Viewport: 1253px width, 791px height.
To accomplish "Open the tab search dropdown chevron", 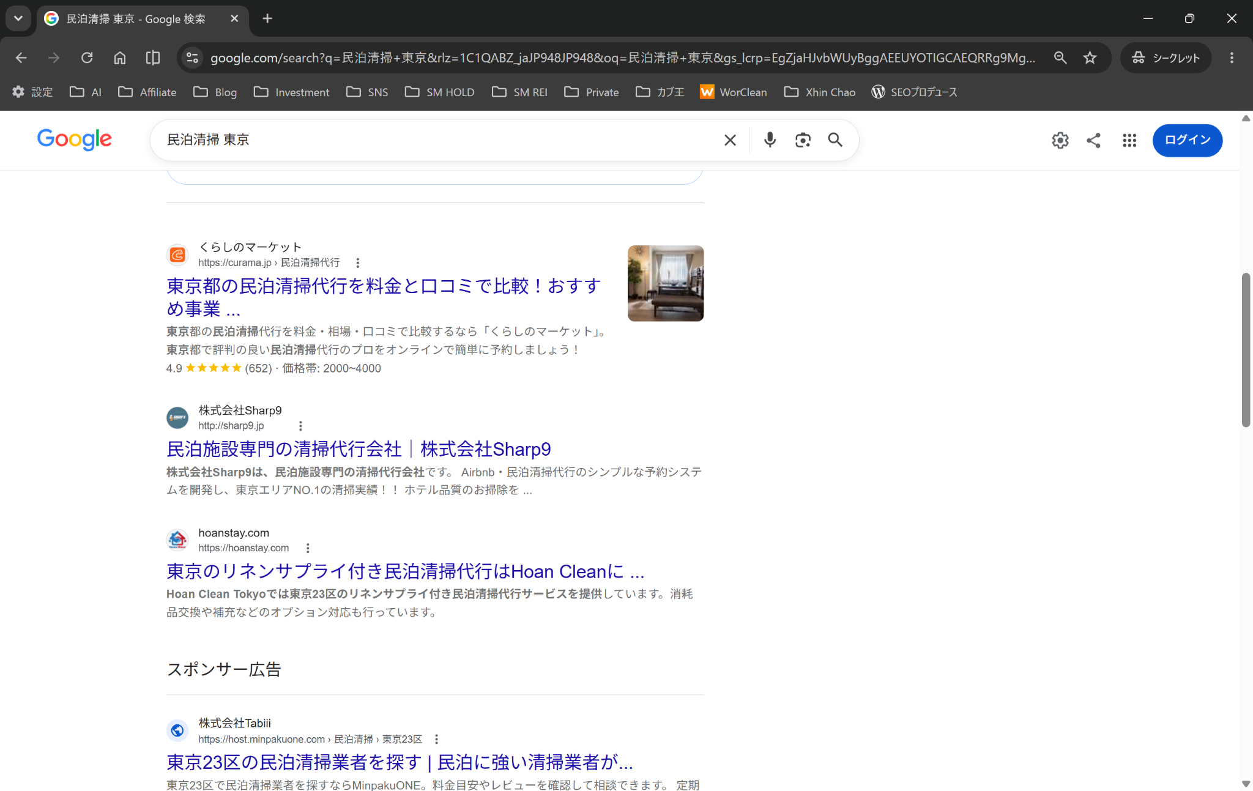I will point(18,18).
